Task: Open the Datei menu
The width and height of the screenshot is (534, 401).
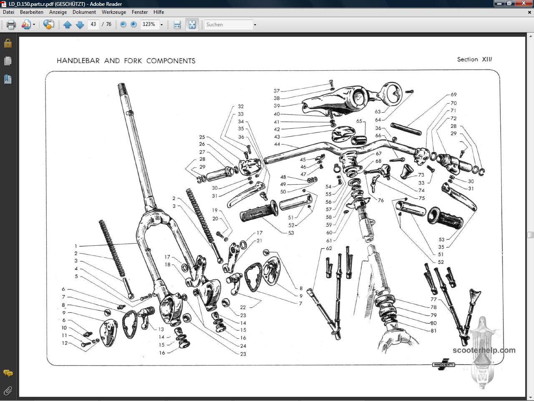Action: coord(8,12)
